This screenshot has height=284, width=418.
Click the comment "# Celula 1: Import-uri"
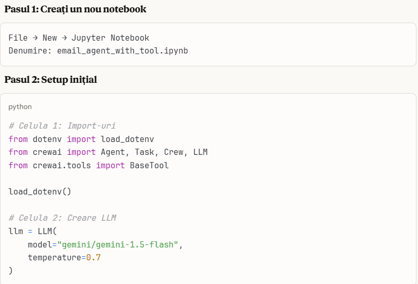tap(62, 126)
